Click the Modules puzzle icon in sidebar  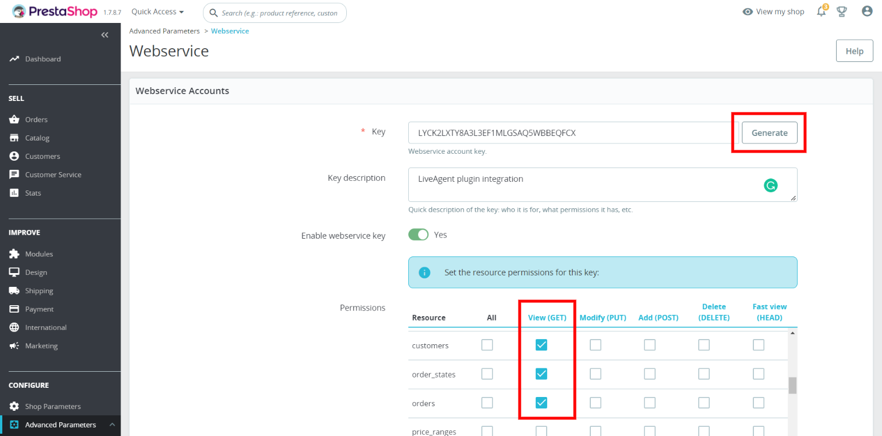(14, 254)
